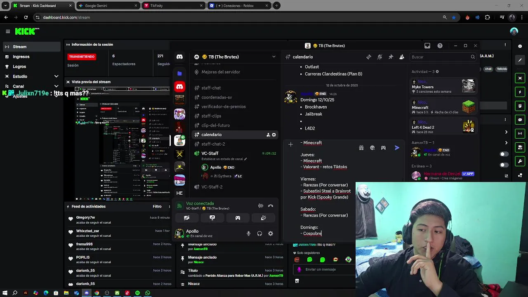Open WhatsApp from Windows taskbar
The image size is (528, 297).
tap(148, 293)
